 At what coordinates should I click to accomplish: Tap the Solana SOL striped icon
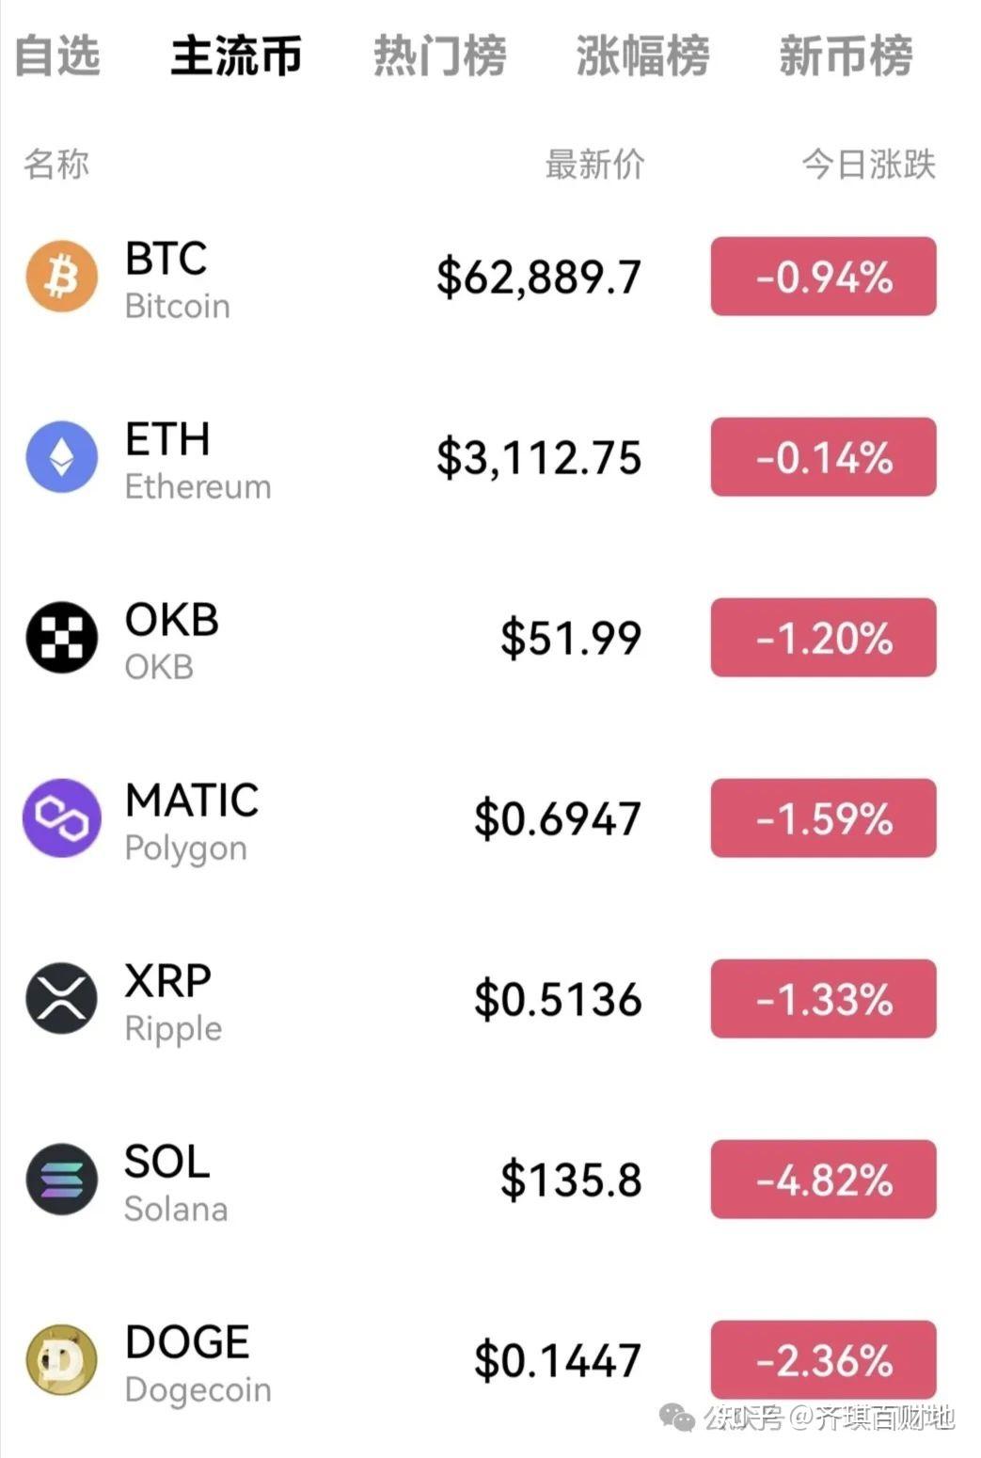pyautogui.click(x=61, y=1180)
